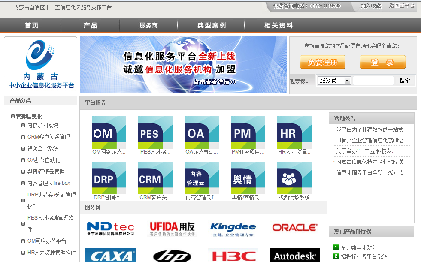Open the 视频会议系统 people icon
Screen dimensions: 421x262
[x=294, y=178]
